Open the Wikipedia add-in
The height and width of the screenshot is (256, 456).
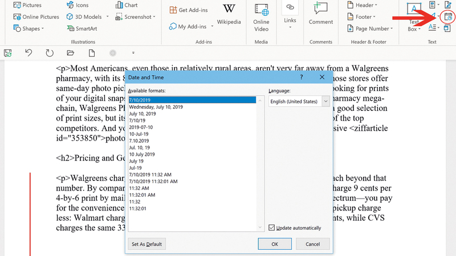(x=228, y=14)
